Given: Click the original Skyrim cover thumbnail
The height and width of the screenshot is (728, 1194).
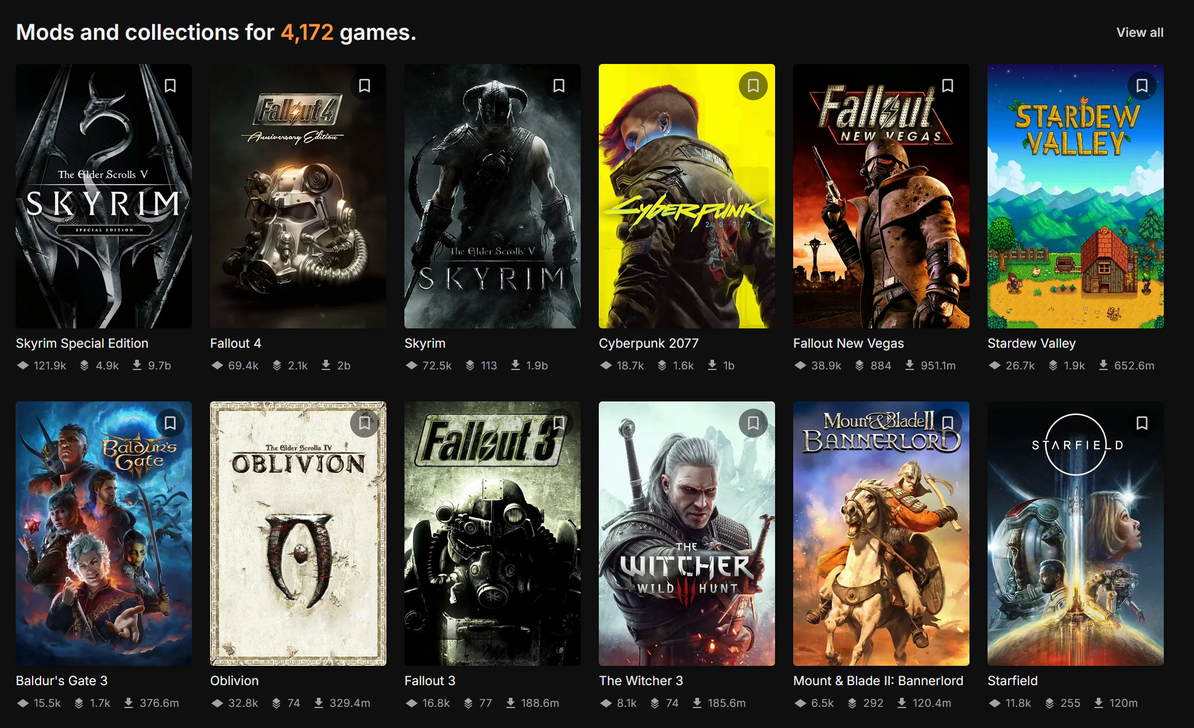Looking at the screenshot, I should pos(492,205).
